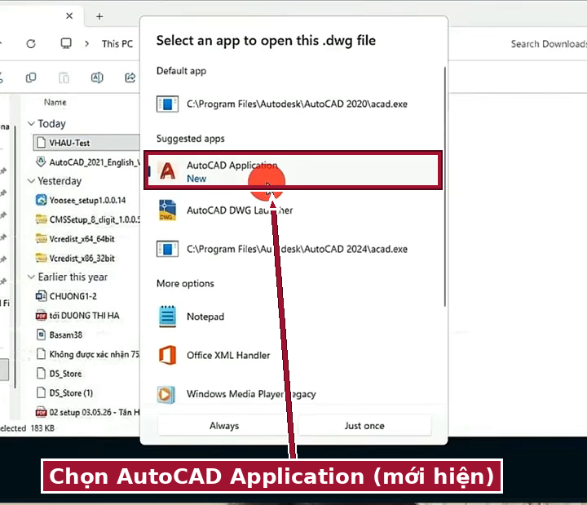587x505 pixels.
Task: Collapse the Earlier this year group
Action: [x=32, y=277]
